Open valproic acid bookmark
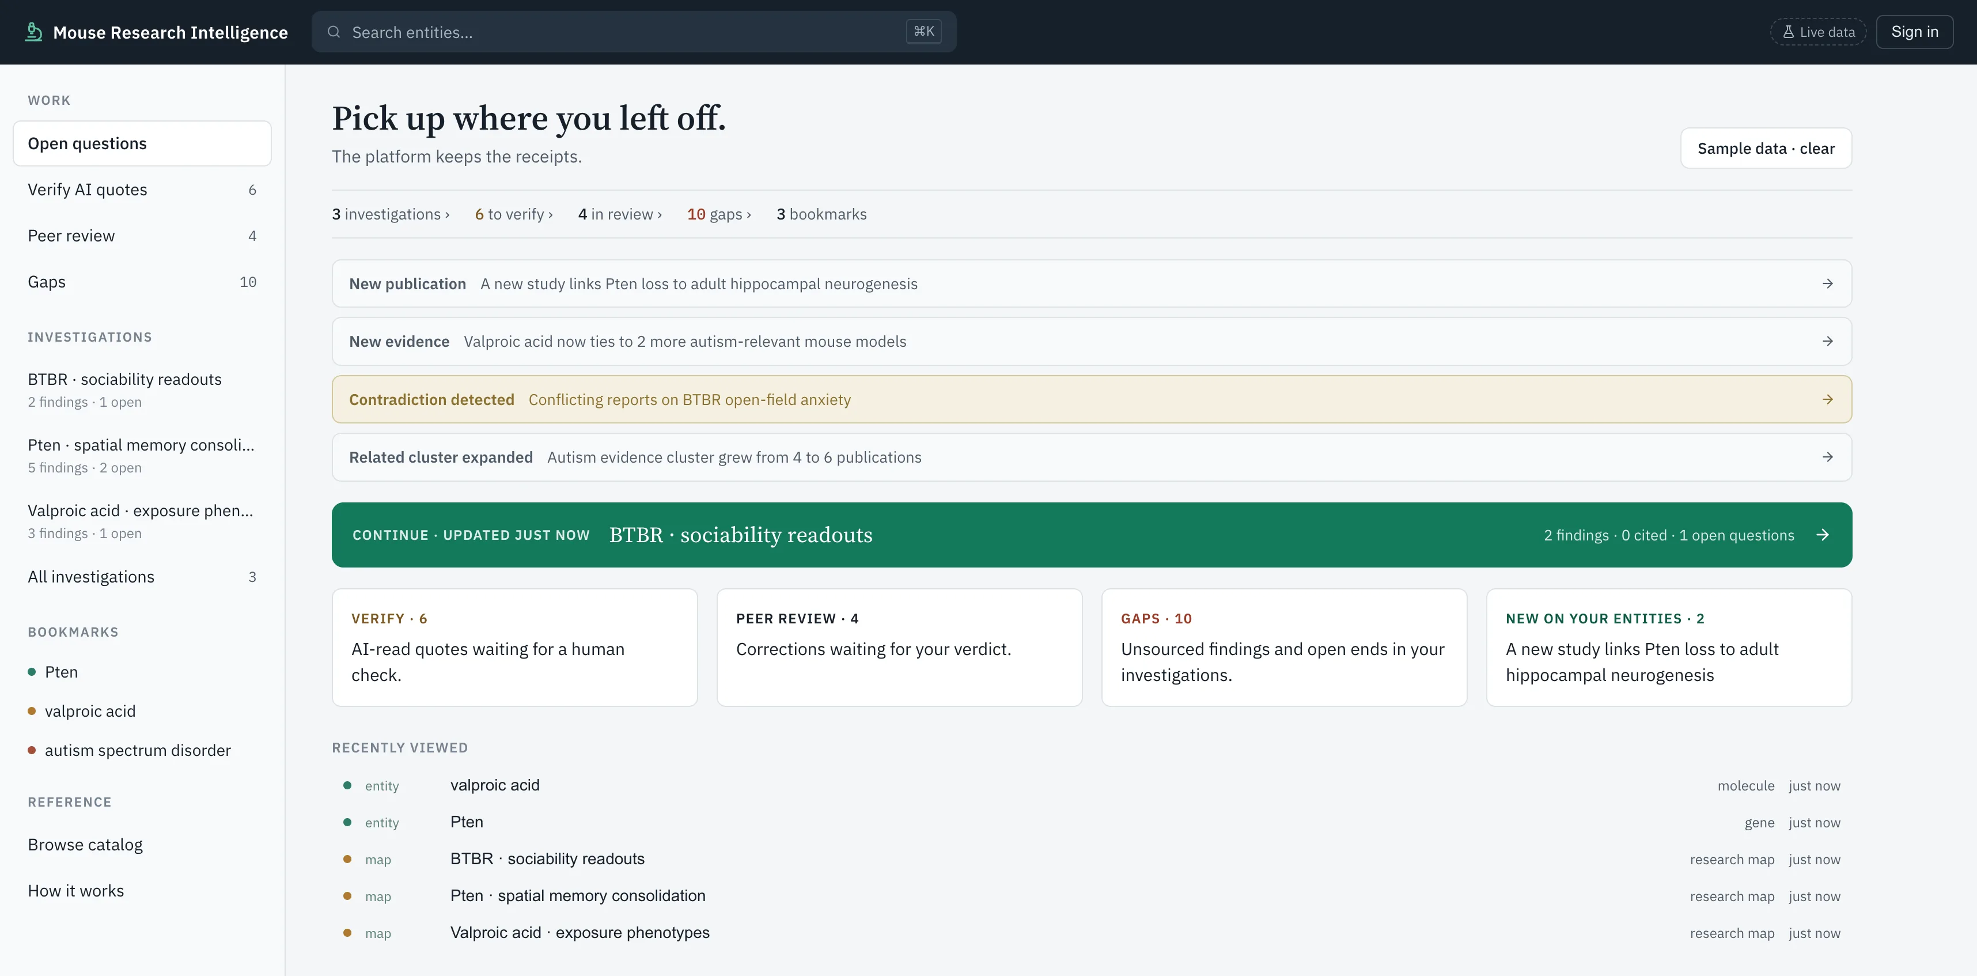The image size is (1977, 976). [142, 711]
